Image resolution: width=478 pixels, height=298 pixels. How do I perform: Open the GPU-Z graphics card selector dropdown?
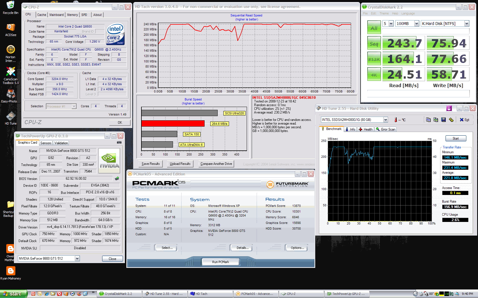tap(77, 259)
